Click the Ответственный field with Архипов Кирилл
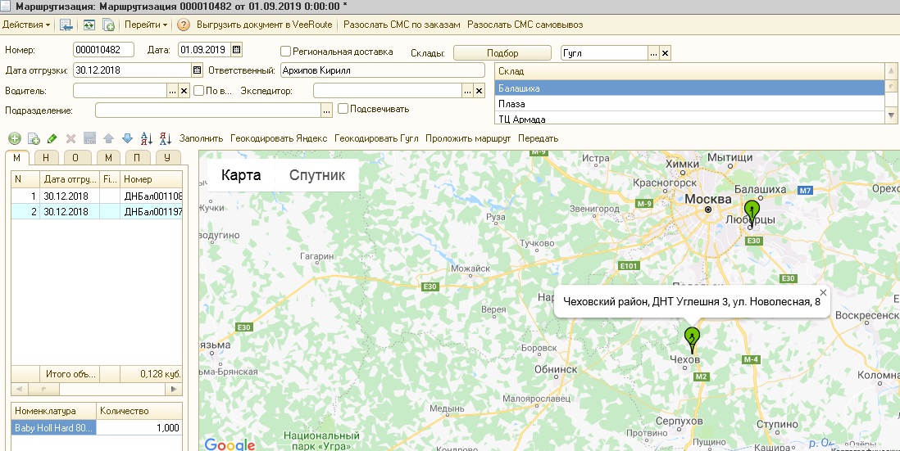This screenshot has height=451, width=900. 382,70
